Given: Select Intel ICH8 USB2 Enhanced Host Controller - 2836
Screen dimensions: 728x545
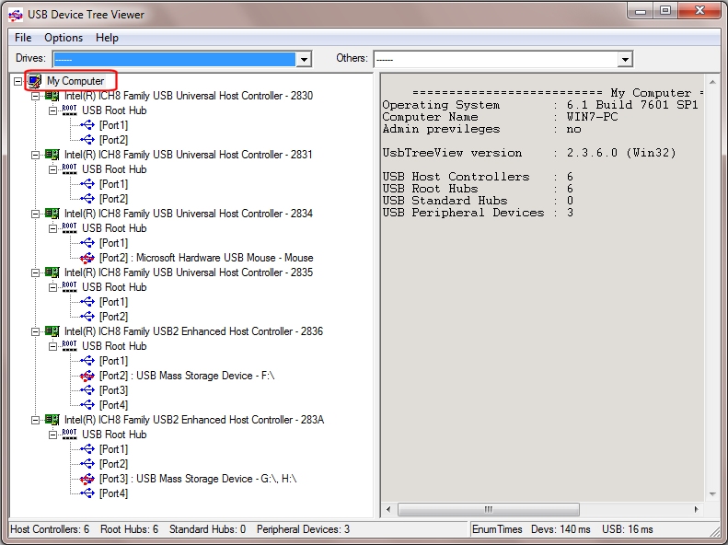Looking at the screenshot, I should point(193,332).
